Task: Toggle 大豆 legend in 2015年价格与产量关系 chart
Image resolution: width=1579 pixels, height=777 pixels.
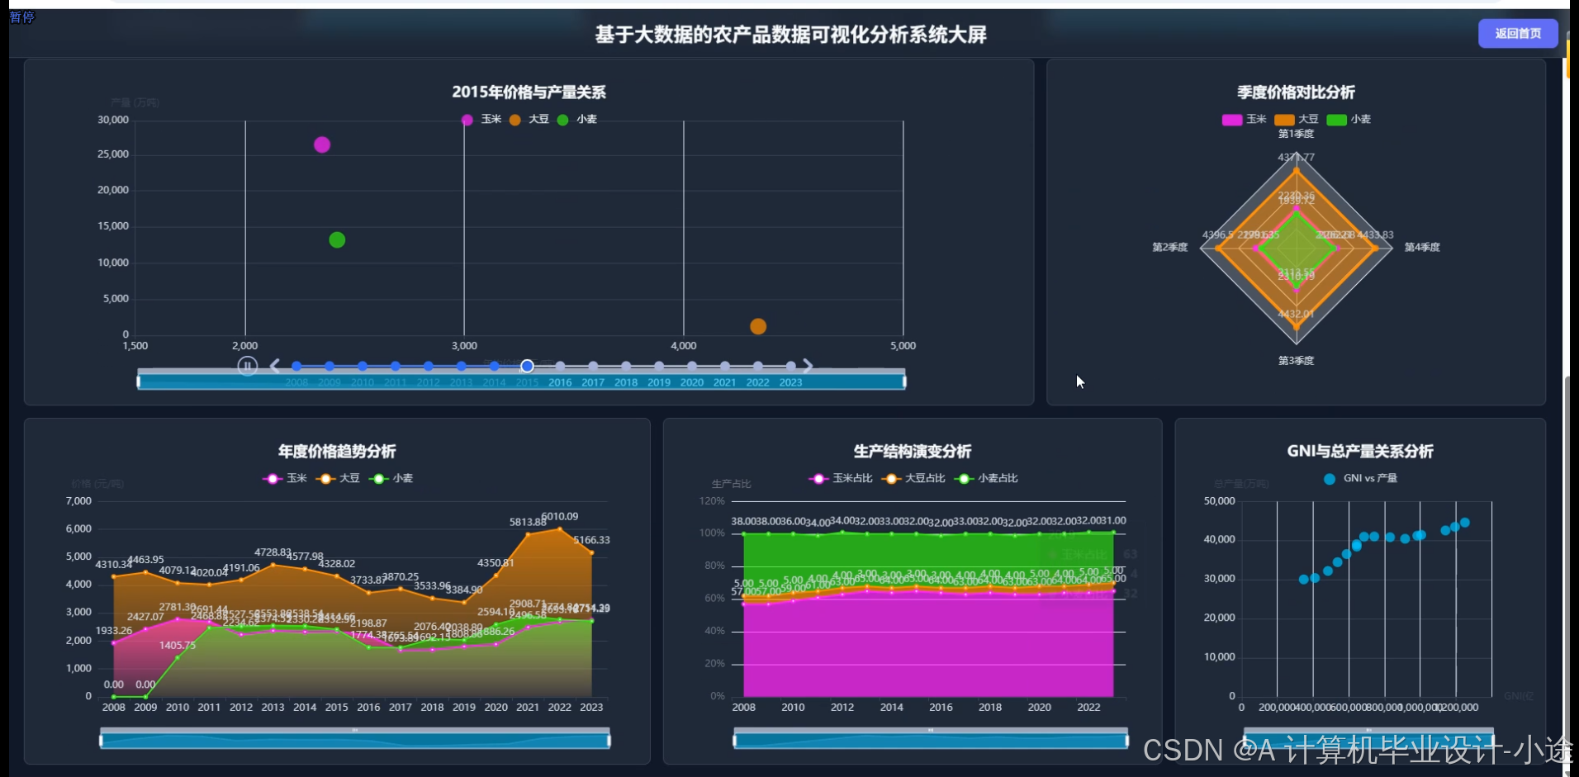Action: click(x=529, y=119)
